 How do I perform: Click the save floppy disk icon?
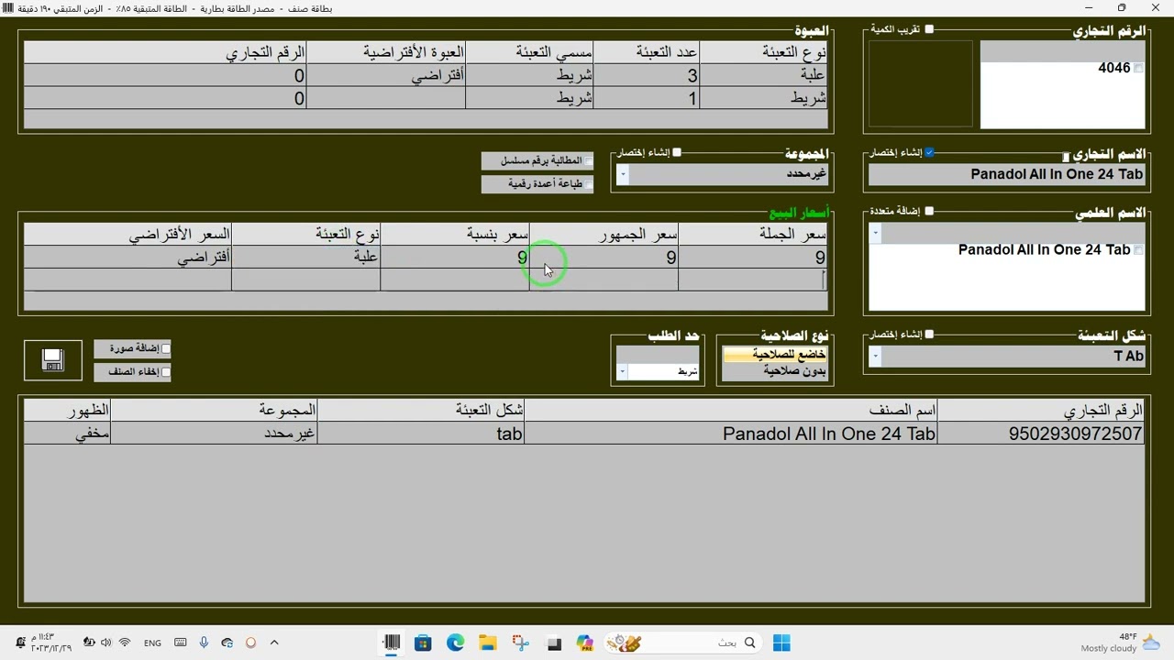point(53,360)
